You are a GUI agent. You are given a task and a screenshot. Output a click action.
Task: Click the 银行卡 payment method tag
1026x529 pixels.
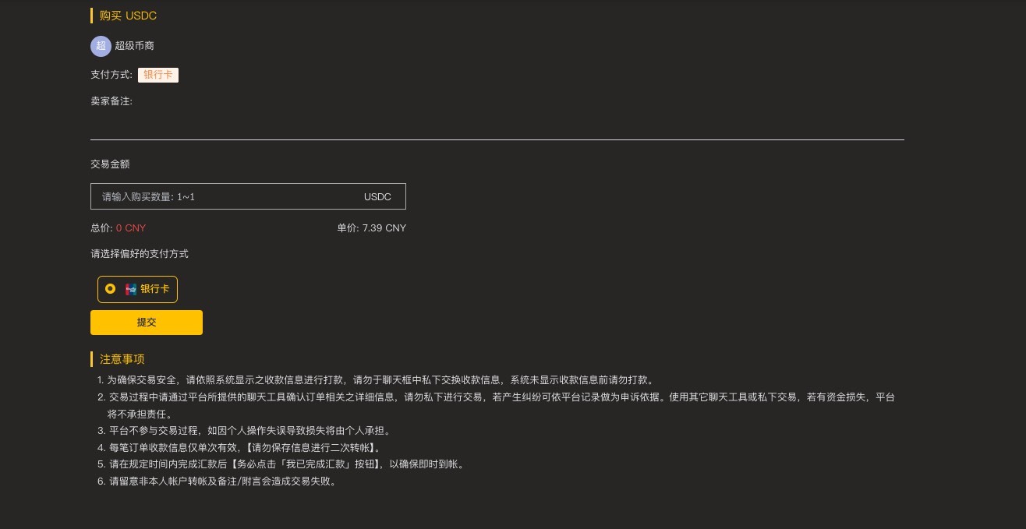tap(158, 75)
